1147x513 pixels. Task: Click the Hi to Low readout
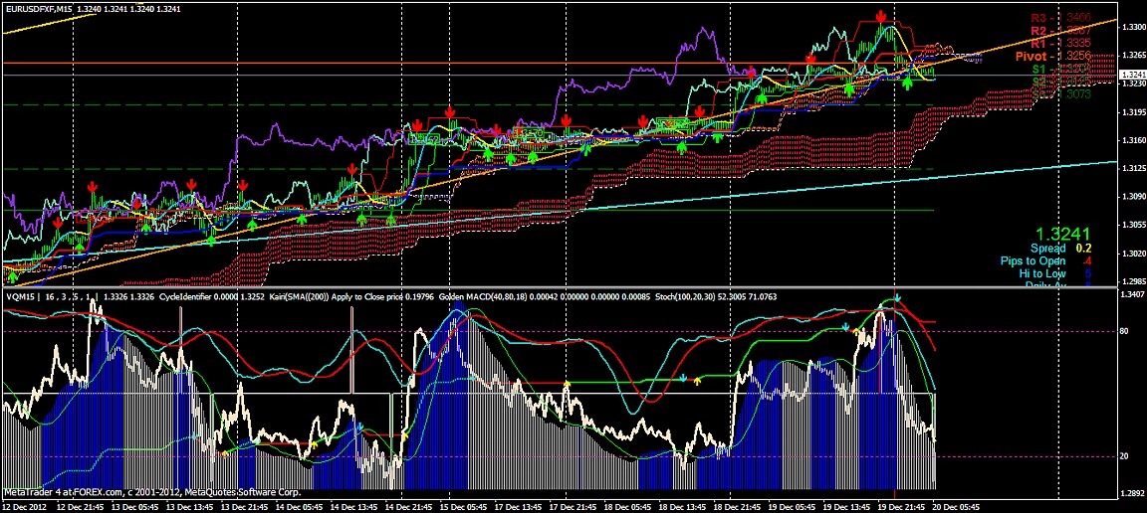1055,273
